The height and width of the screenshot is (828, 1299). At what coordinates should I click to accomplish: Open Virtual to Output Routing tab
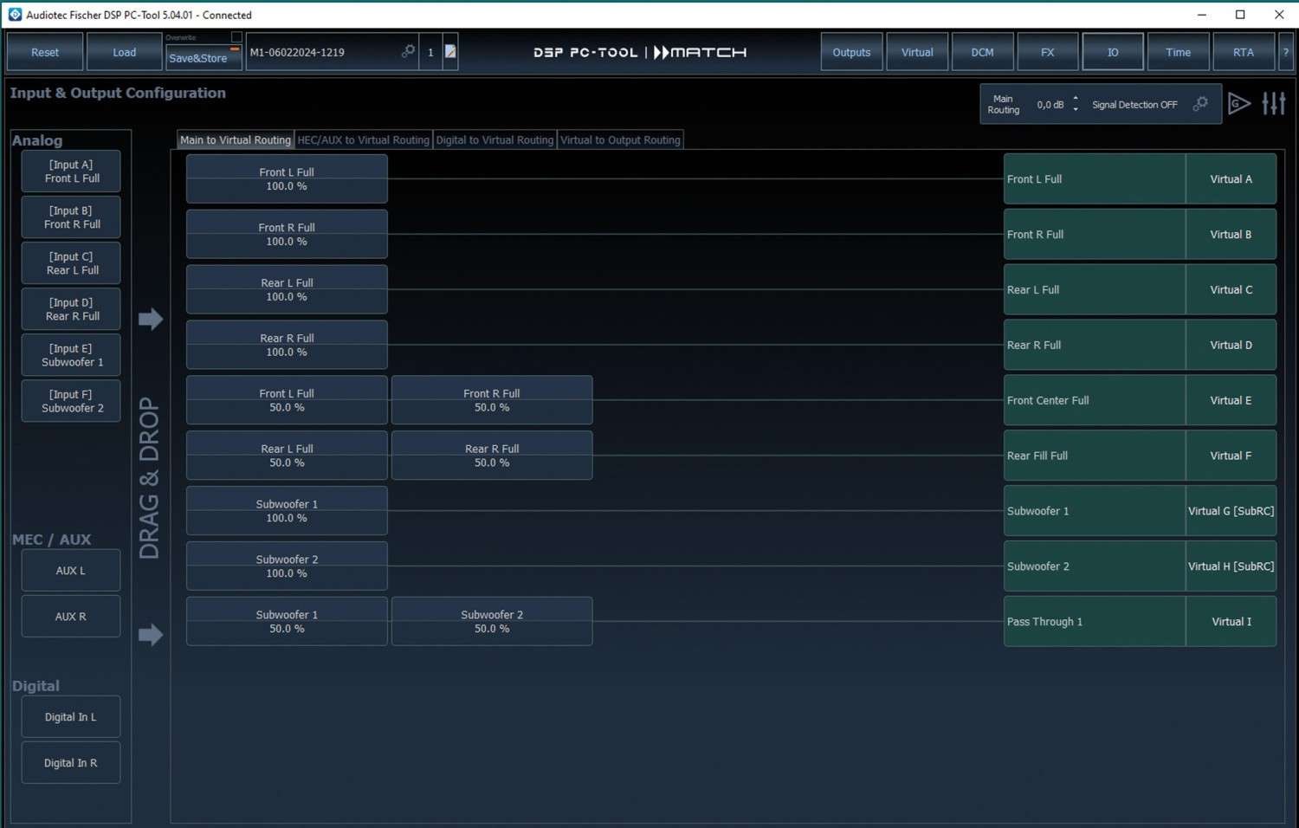coord(620,139)
